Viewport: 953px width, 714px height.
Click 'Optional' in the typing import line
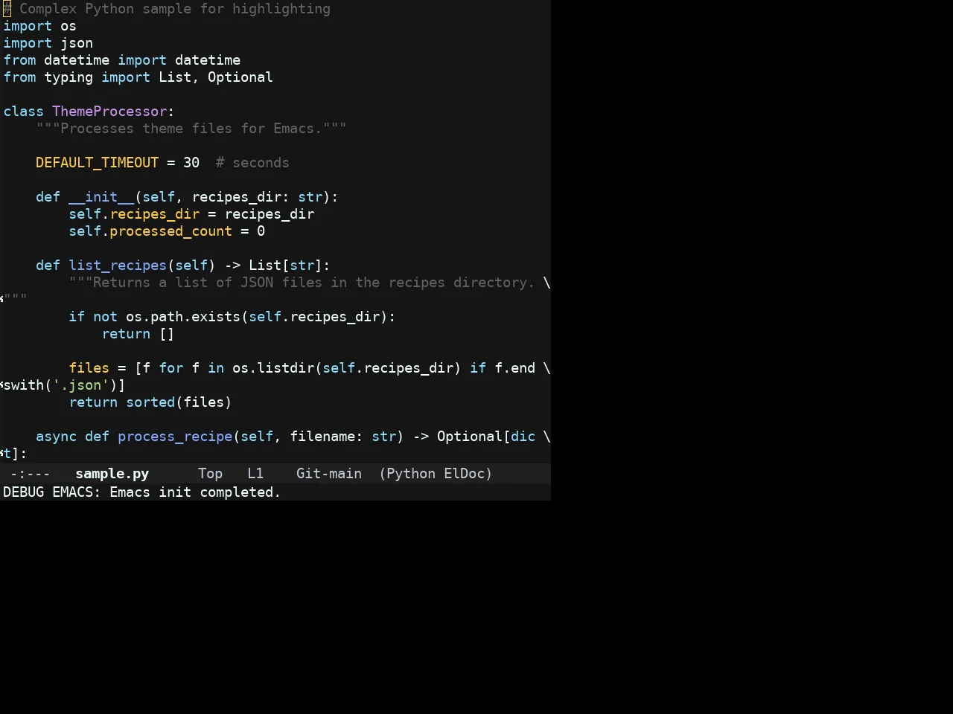(x=240, y=77)
